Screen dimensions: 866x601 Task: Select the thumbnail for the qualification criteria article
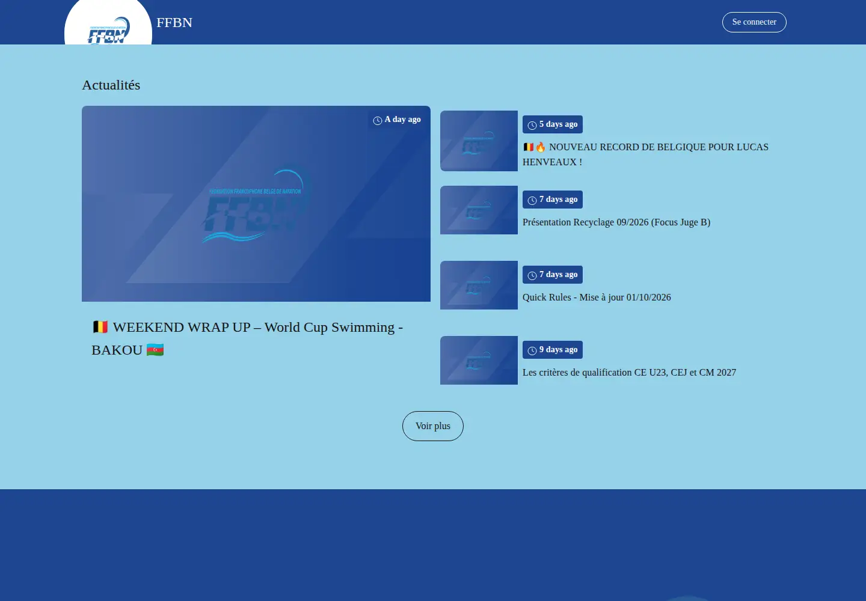tap(479, 360)
